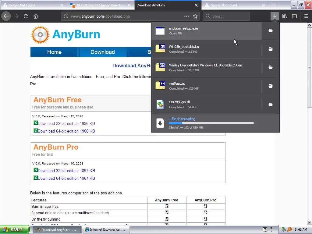Download AnyBurn Free 64-bit edition 1966 KB
This screenshot has height=234, width=312.
(x=66, y=131)
